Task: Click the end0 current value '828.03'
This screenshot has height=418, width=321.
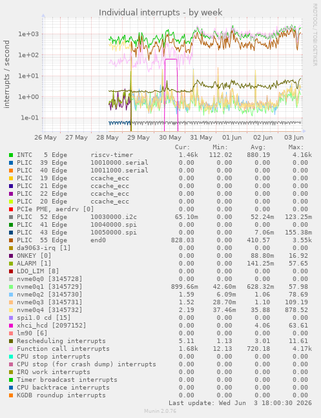Action: (x=182, y=240)
